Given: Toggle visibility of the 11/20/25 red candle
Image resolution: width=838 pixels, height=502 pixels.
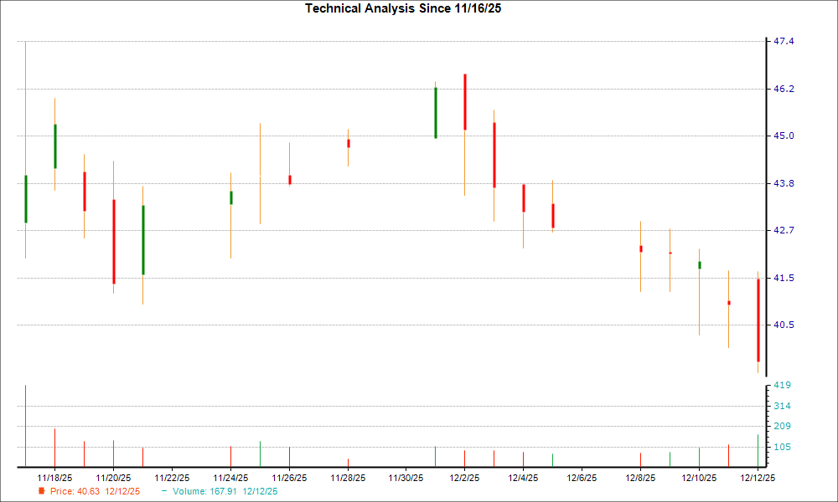Looking at the screenshot, I should click(114, 238).
